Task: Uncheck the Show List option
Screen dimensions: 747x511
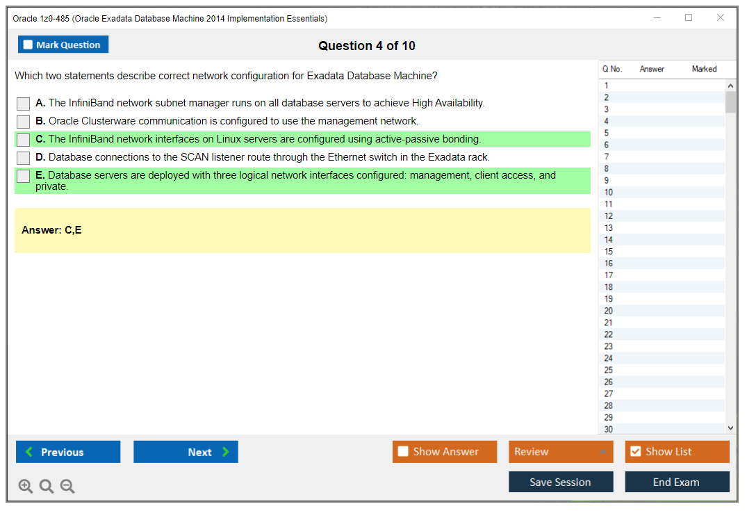Action: coord(635,452)
